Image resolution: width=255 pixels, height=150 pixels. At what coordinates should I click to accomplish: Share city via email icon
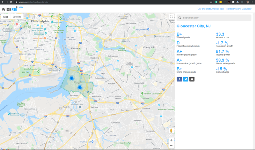click(x=192, y=79)
